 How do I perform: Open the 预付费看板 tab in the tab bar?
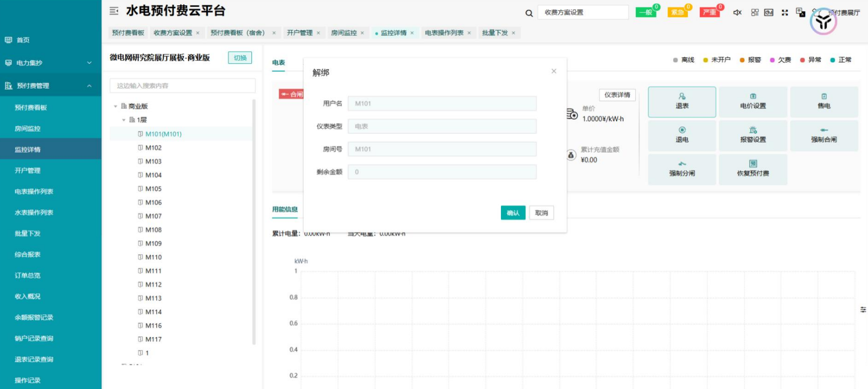click(x=128, y=33)
